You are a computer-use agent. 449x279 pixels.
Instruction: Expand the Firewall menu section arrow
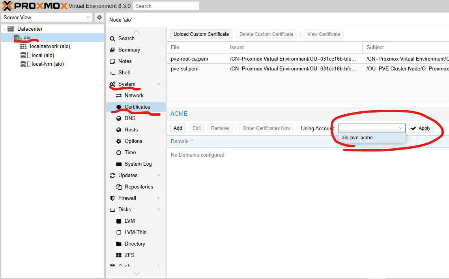coord(159,198)
